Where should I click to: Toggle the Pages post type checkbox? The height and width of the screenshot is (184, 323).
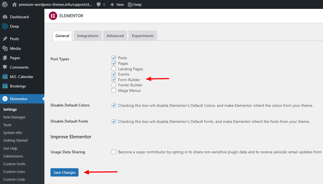(x=114, y=63)
